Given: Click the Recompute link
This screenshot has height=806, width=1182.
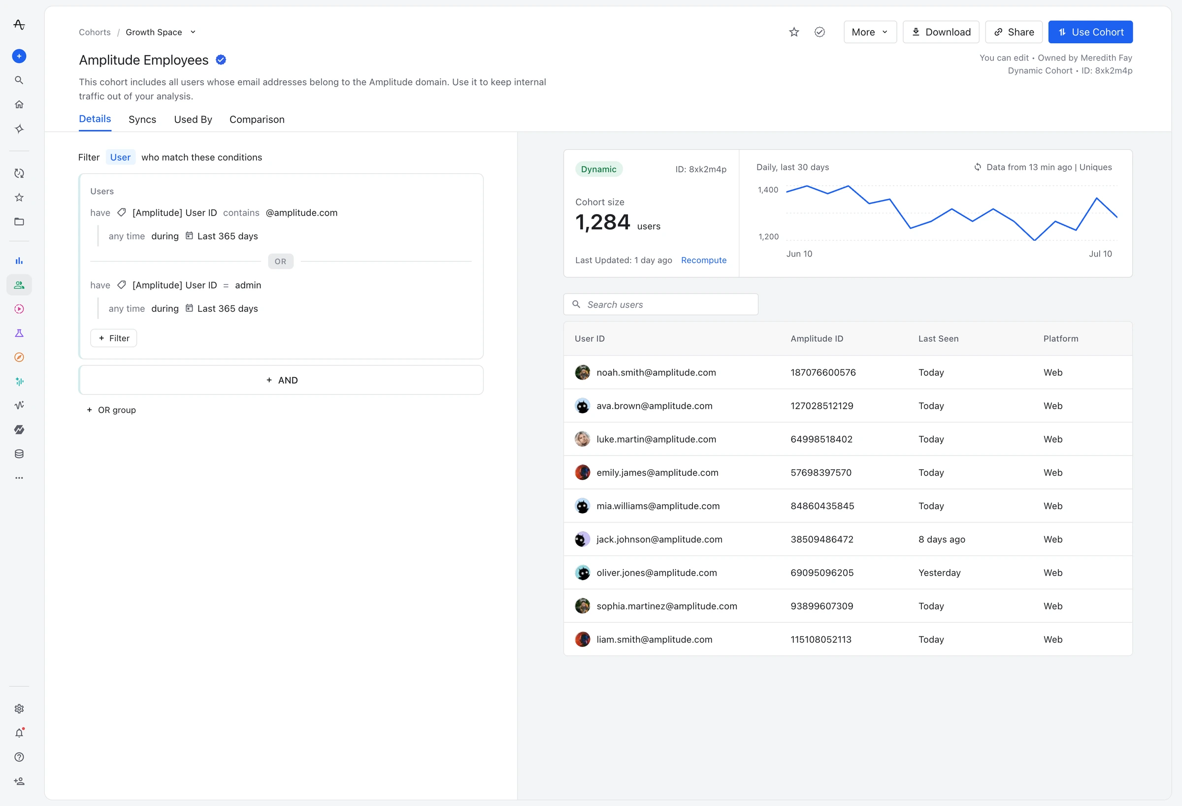Looking at the screenshot, I should click(x=703, y=260).
